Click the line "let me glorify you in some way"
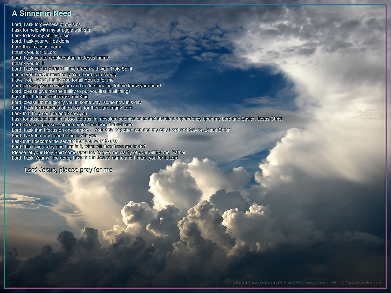The image size is (391, 293). (77, 102)
